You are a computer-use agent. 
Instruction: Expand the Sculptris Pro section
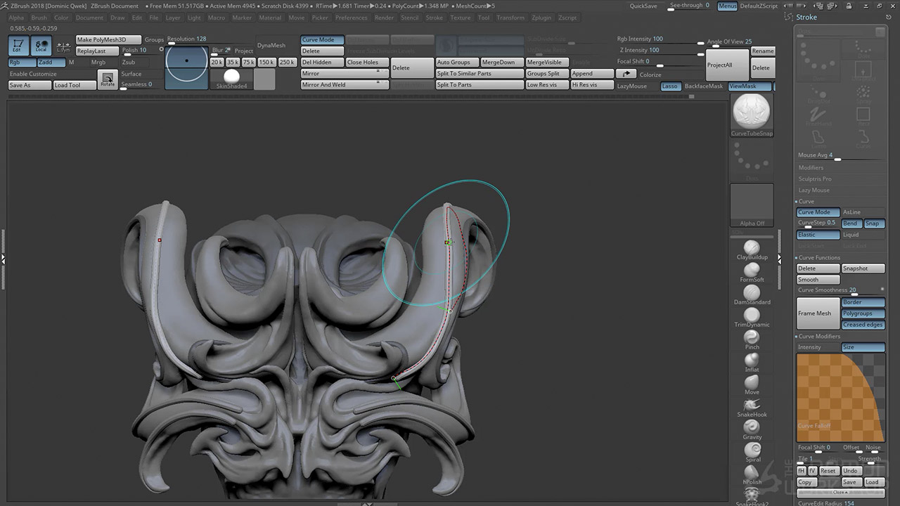pyautogui.click(x=815, y=179)
